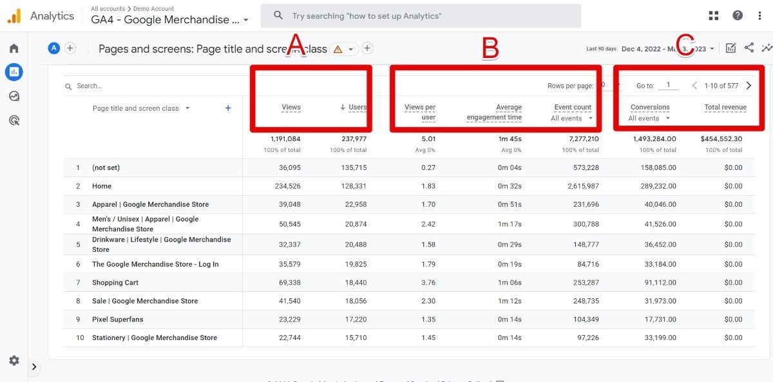Open the Help question mark icon
This screenshot has width=773, height=382.
738,15
